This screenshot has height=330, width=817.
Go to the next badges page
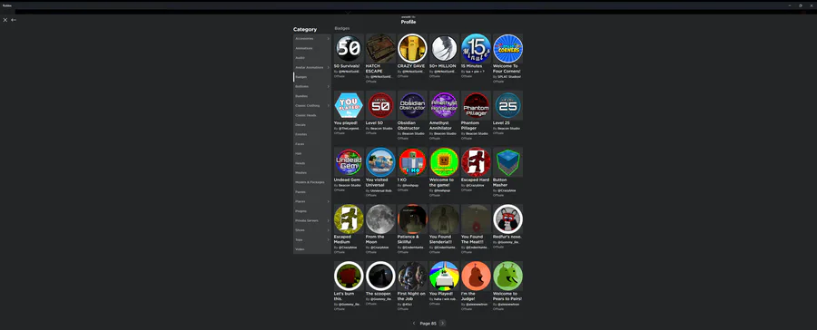click(442, 324)
